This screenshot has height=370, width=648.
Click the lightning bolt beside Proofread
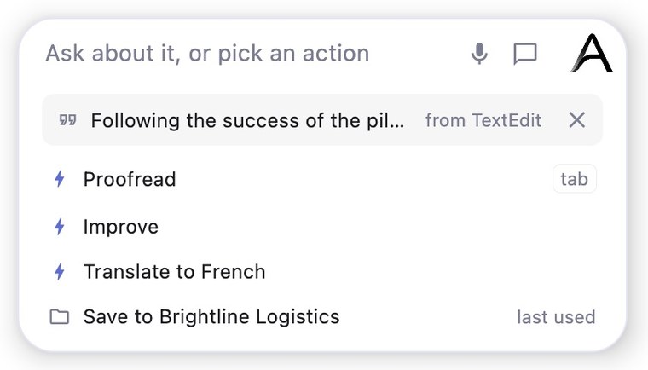60,179
